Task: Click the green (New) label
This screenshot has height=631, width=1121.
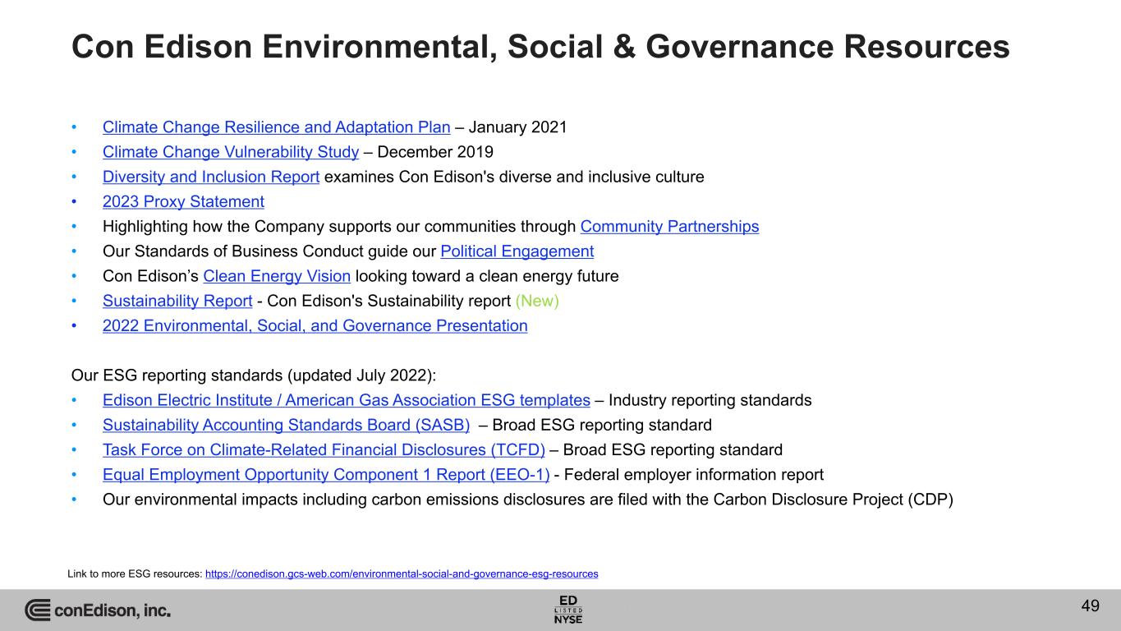Action: pyautogui.click(x=537, y=301)
